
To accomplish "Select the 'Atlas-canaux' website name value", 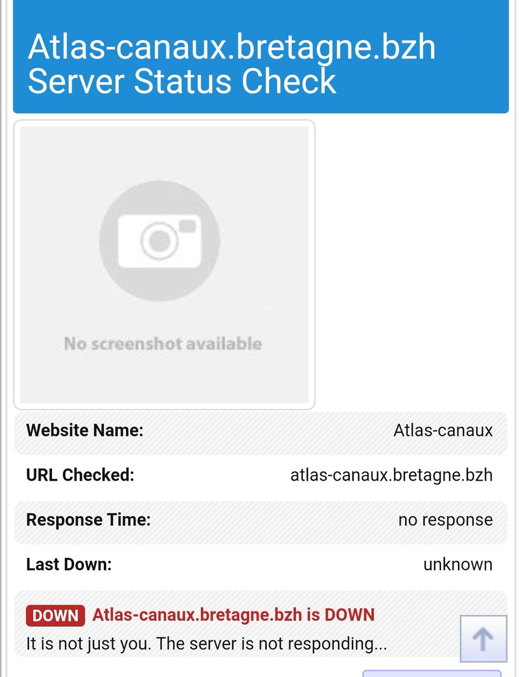I will [x=443, y=430].
